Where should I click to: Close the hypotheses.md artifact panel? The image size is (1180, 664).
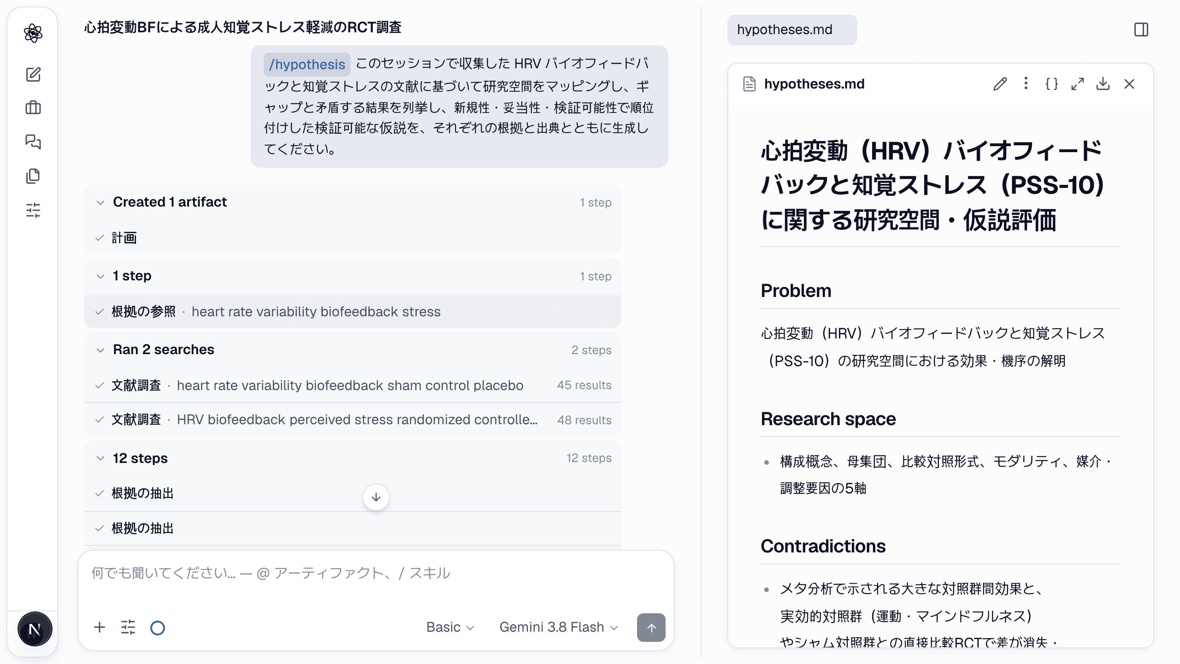(x=1129, y=84)
